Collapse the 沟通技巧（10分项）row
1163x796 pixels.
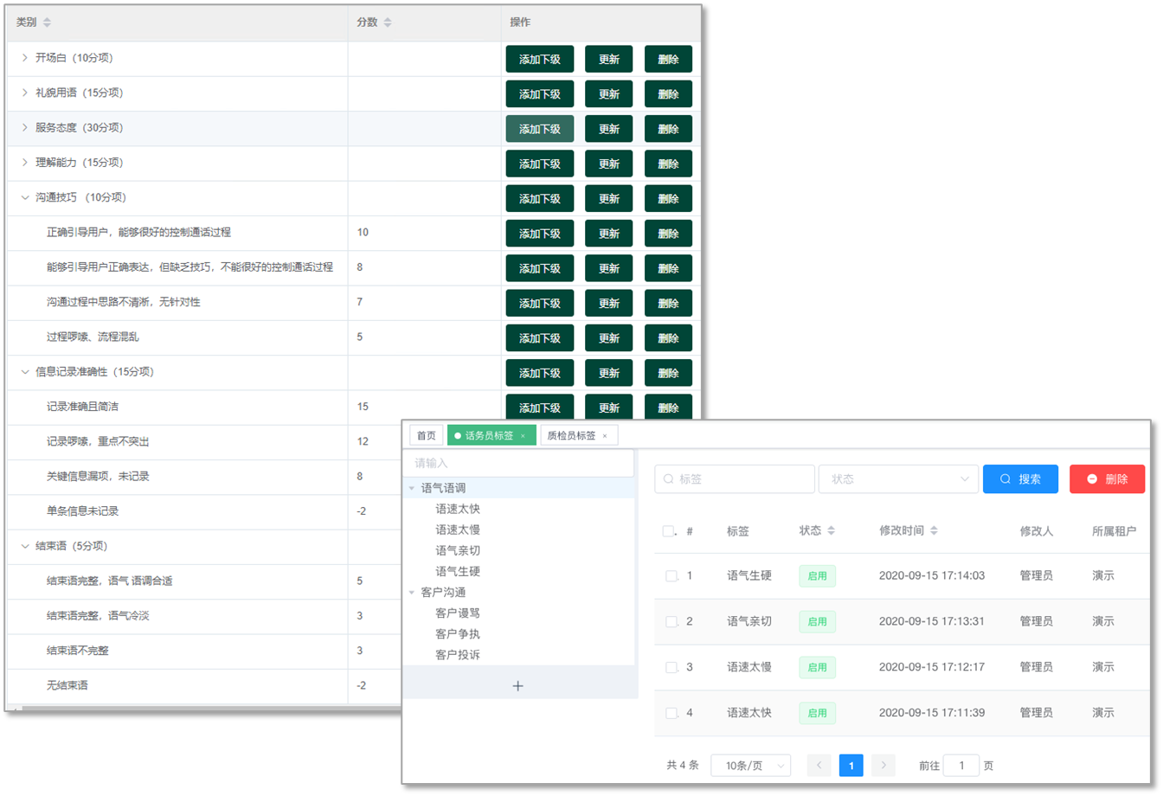pyautogui.click(x=25, y=197)
